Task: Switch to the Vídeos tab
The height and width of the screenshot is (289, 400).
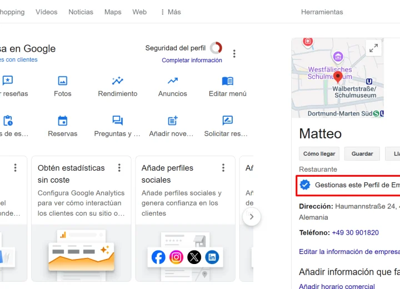Action: pos(47,12)
